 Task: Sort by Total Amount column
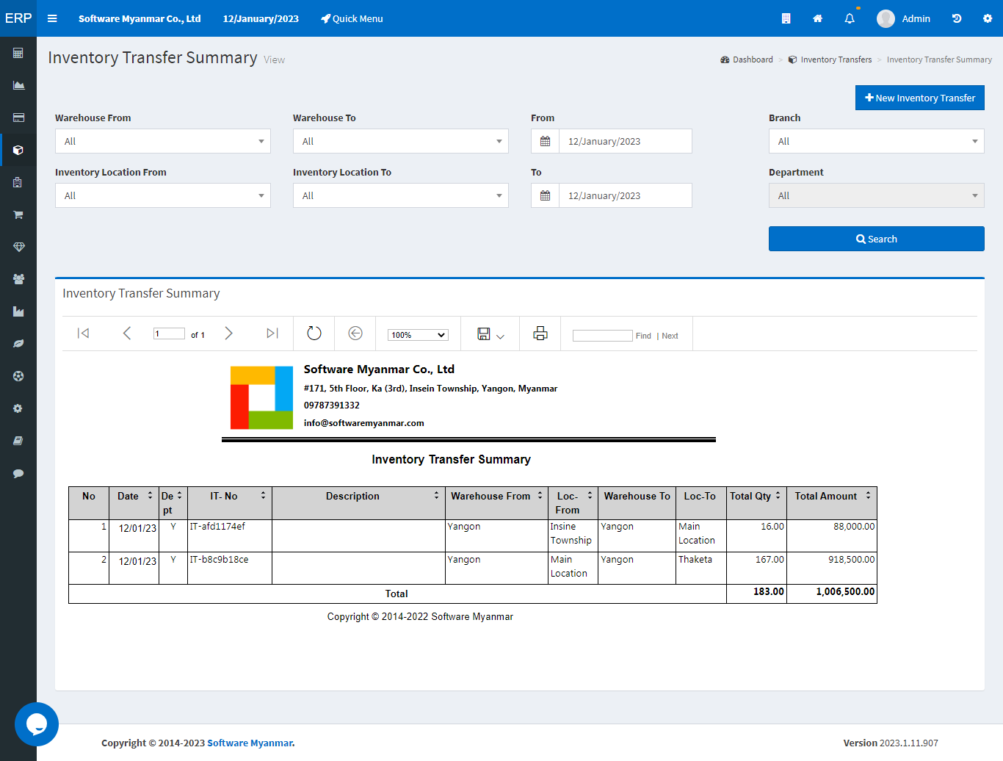(x=868, y=496)
